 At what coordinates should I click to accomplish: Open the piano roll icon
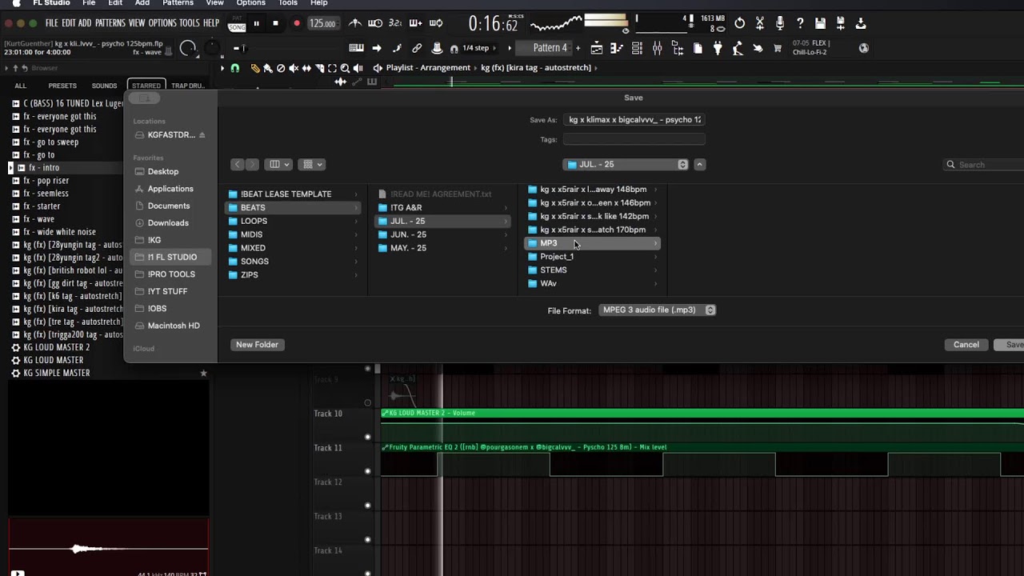pos(617,48)
